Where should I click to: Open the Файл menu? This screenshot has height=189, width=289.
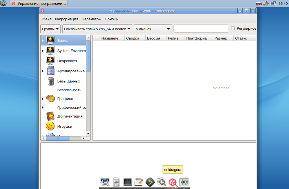tap(47, 19)
